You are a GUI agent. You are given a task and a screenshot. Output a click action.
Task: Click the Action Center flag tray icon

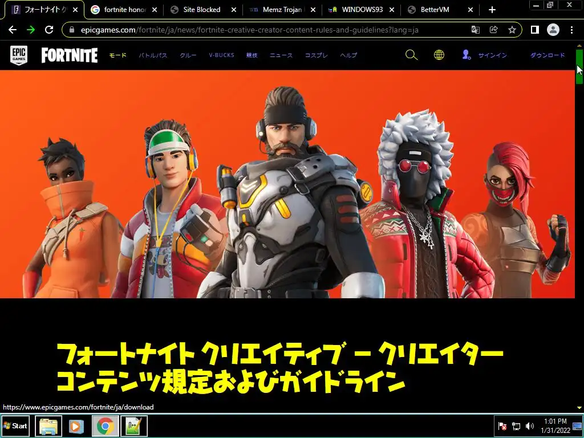[x=502, y=425]
